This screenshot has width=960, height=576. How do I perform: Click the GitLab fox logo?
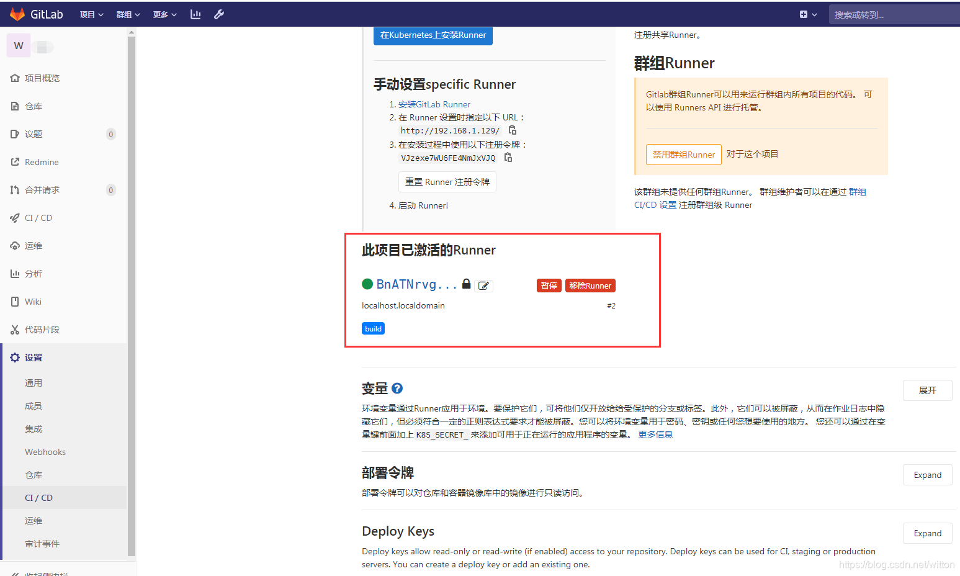pos(17,14)
